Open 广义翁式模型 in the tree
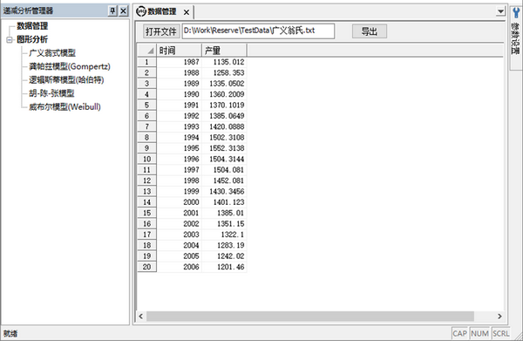 pos(52,52)
